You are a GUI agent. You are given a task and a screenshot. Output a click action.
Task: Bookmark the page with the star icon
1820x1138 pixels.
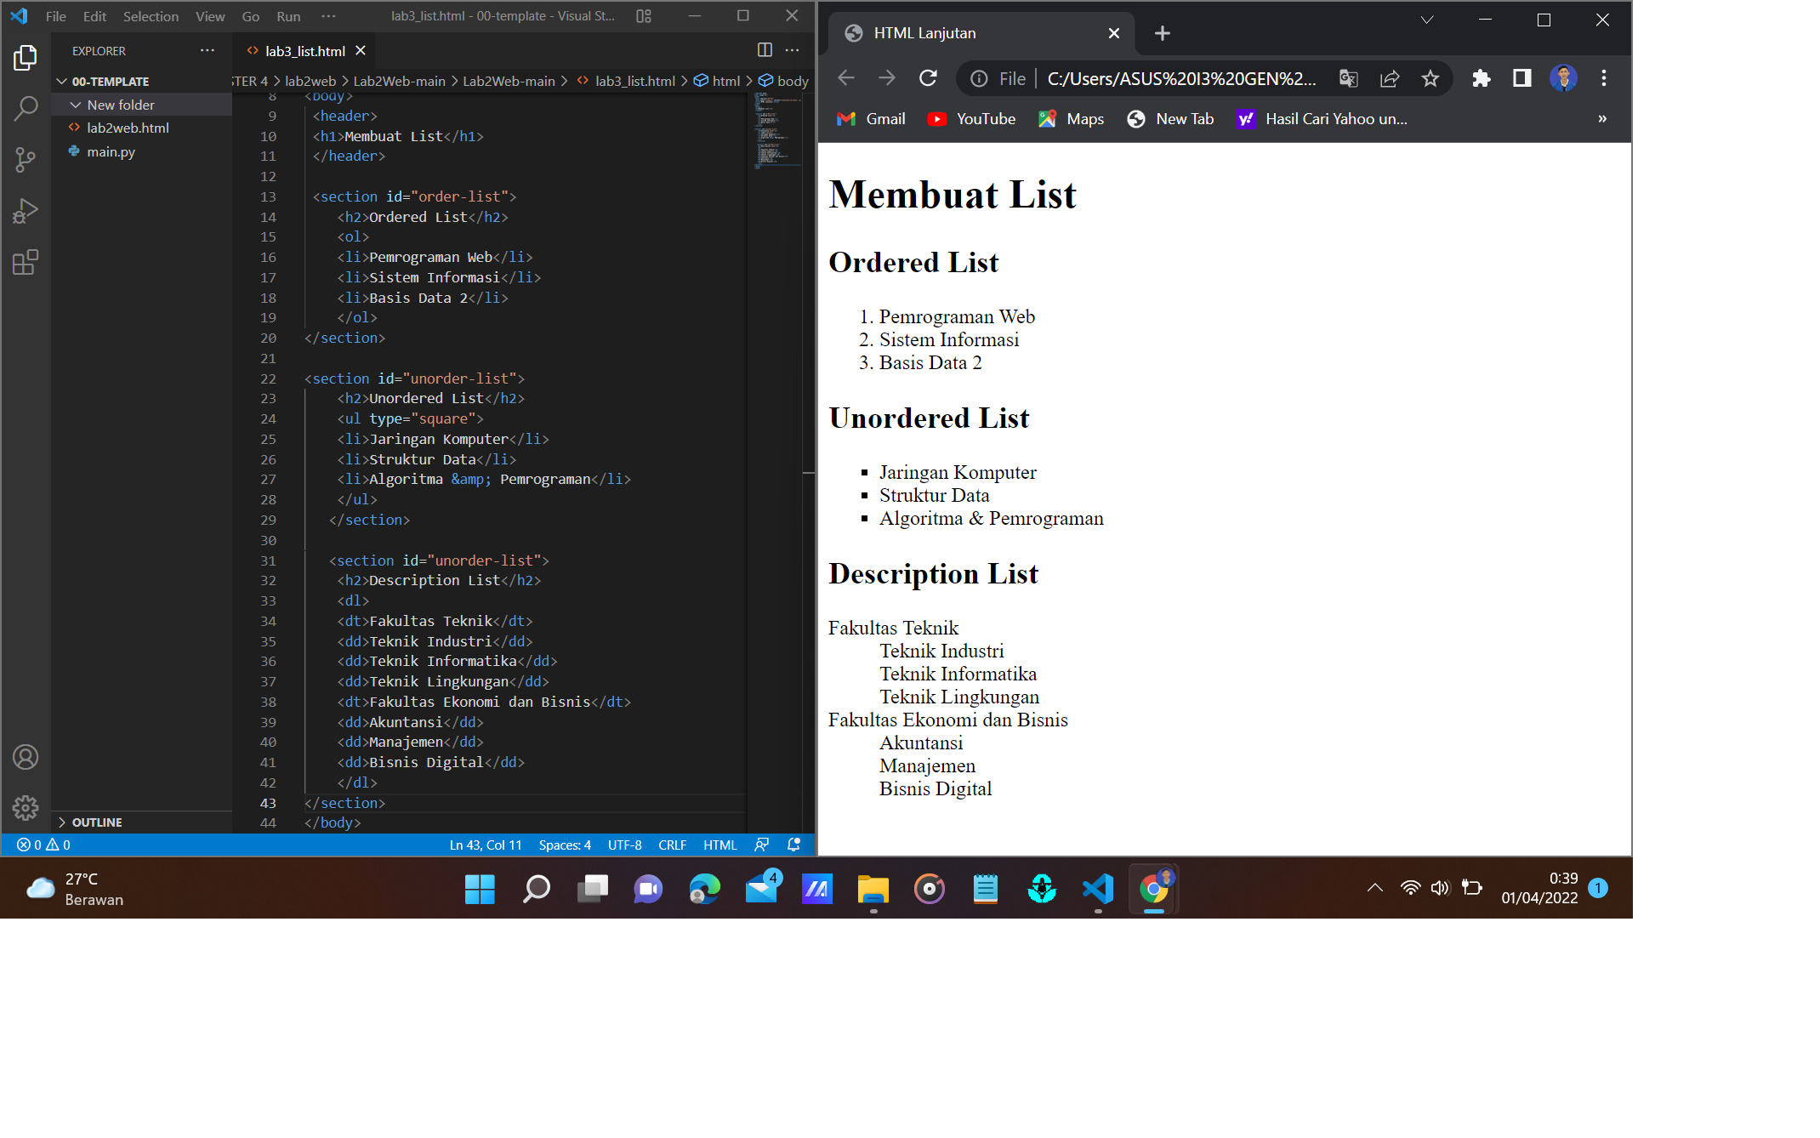click(1430, 78)
